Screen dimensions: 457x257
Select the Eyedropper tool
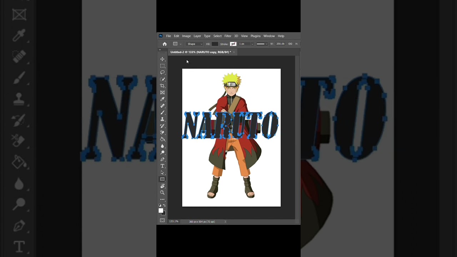point(162,99)
